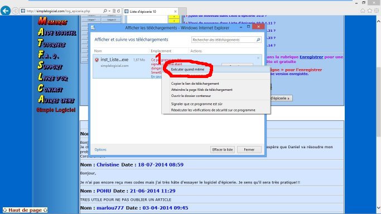
Task: Click the name 'marlou777' in the guestbook
Action: pos(110,208)
